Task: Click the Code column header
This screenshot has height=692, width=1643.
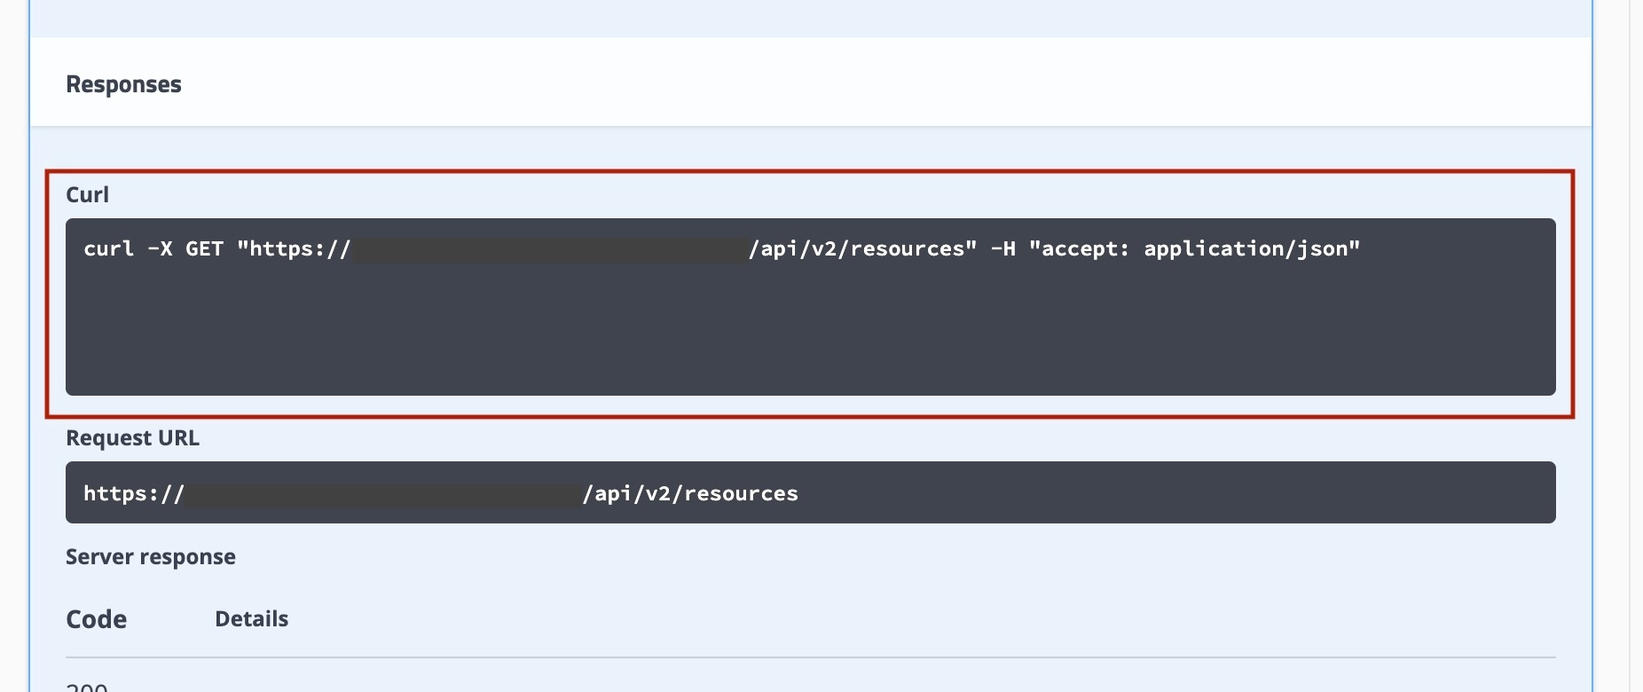Action: click(96, 619)
